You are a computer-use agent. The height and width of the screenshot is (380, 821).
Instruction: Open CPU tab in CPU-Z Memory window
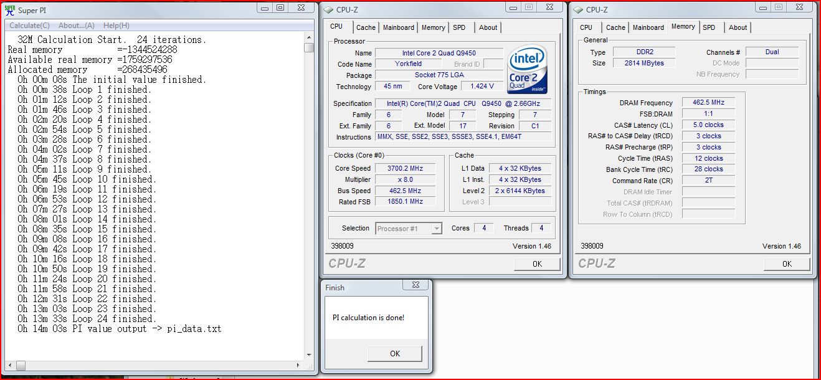tap(586, 27)
